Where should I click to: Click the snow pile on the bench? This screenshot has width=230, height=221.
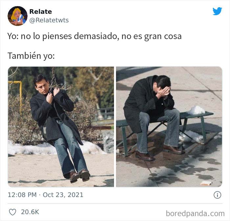pos(196,110)
